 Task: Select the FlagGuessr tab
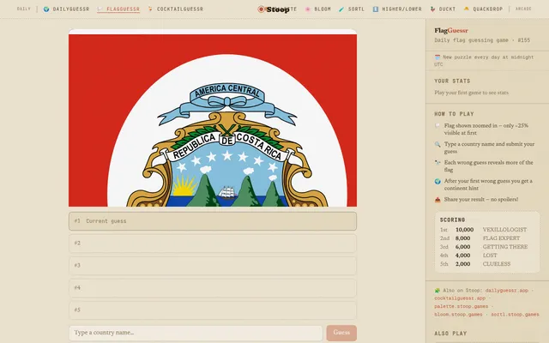[x=118, y=9]
